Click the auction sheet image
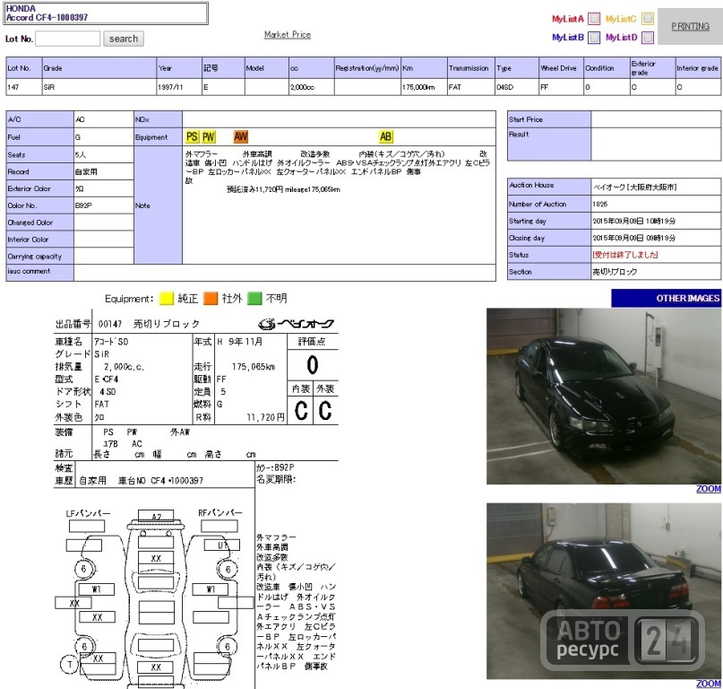This screenshot has width=723, height=689. pos(196,501)
